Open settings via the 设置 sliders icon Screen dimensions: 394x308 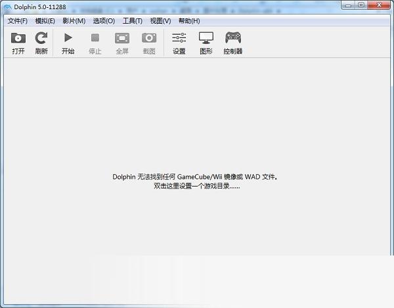[179, 37]
